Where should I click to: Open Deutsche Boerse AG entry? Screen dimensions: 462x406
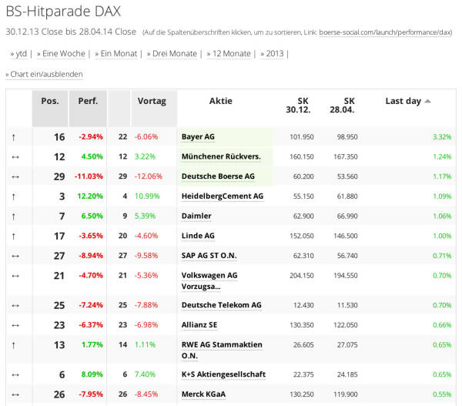pyautogui.click(x=218, y=176)
